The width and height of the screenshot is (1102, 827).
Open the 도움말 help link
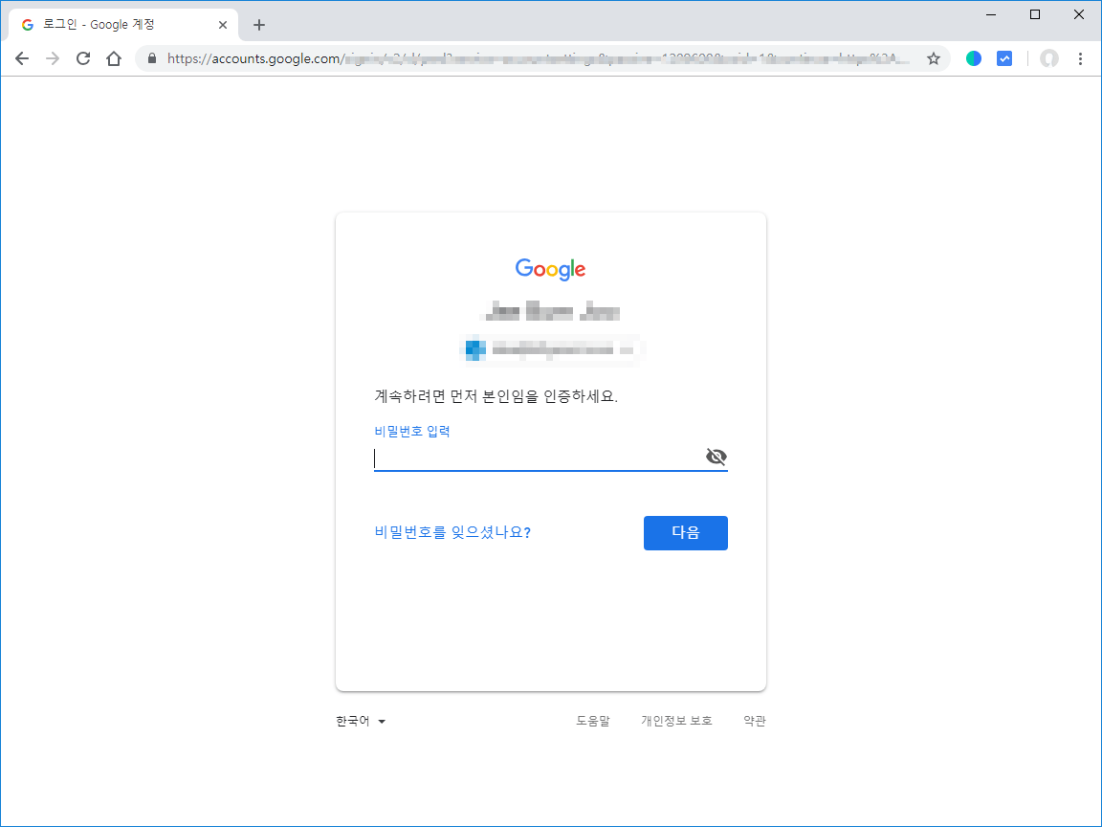[x=593, y=721]
